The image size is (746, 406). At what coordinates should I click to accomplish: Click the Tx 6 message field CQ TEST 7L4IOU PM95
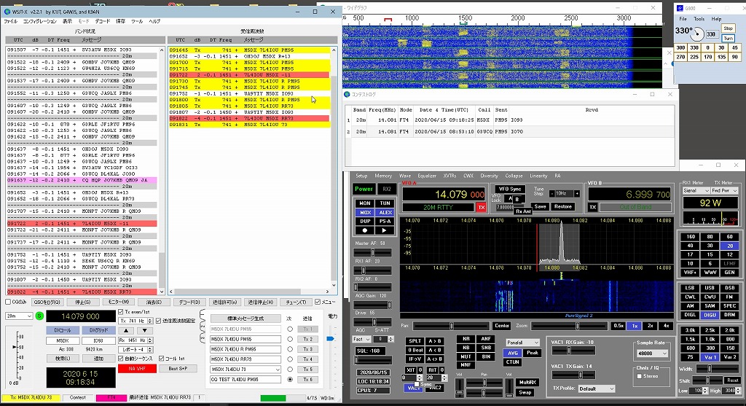[246, 379]
